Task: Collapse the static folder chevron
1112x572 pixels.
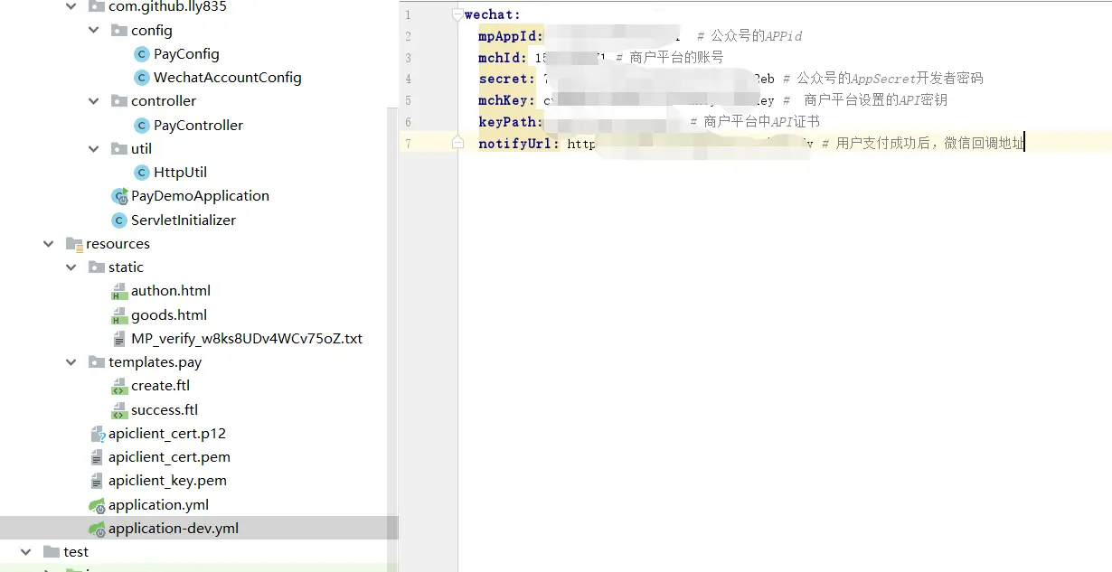Action: click(71, 267)
